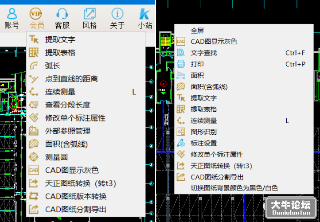The width and height of the screenshot is (320, 222).
Task: Click the VIP 会员 icon
Action: pos(37,19)
